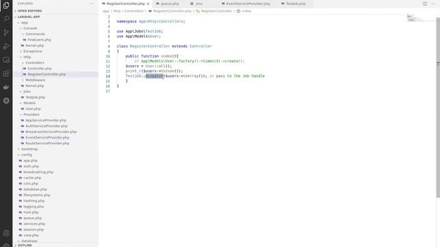Collapse the Controllers folder
The height and width of the screenshot is (247, 440).
35,62
